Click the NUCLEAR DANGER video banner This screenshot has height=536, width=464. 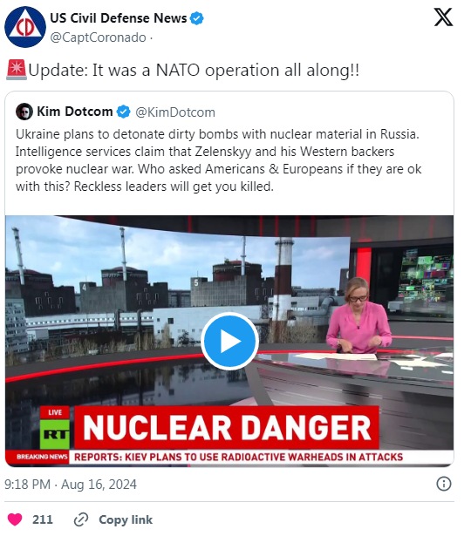point(227,427)
